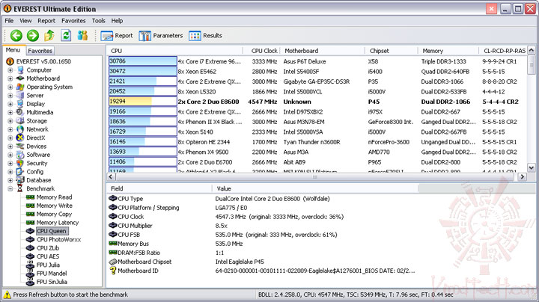
Task: Click the users icon in the toolbar
Action: coord(82,35)
